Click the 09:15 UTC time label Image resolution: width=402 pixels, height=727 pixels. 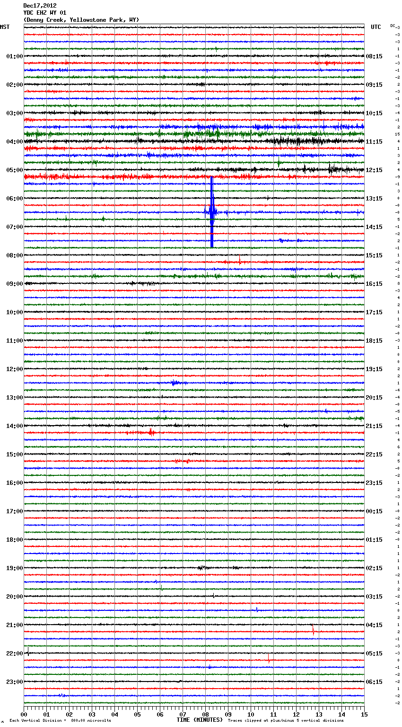(x=374, y=85)
